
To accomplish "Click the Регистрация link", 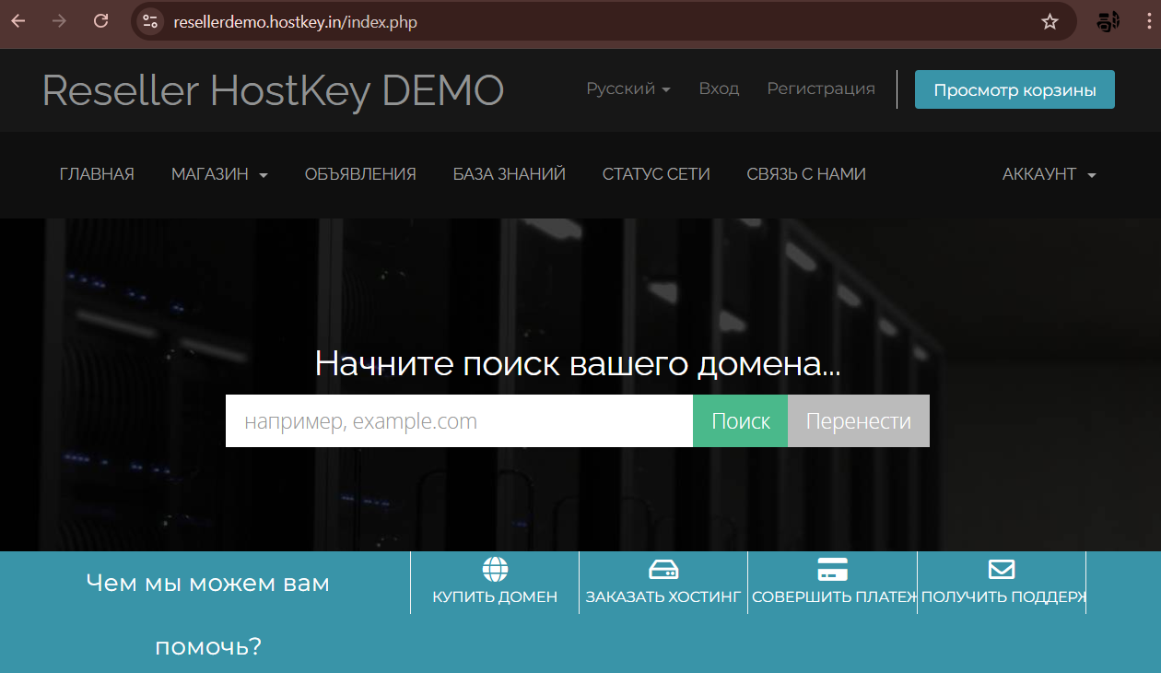I will coord(821,89).
